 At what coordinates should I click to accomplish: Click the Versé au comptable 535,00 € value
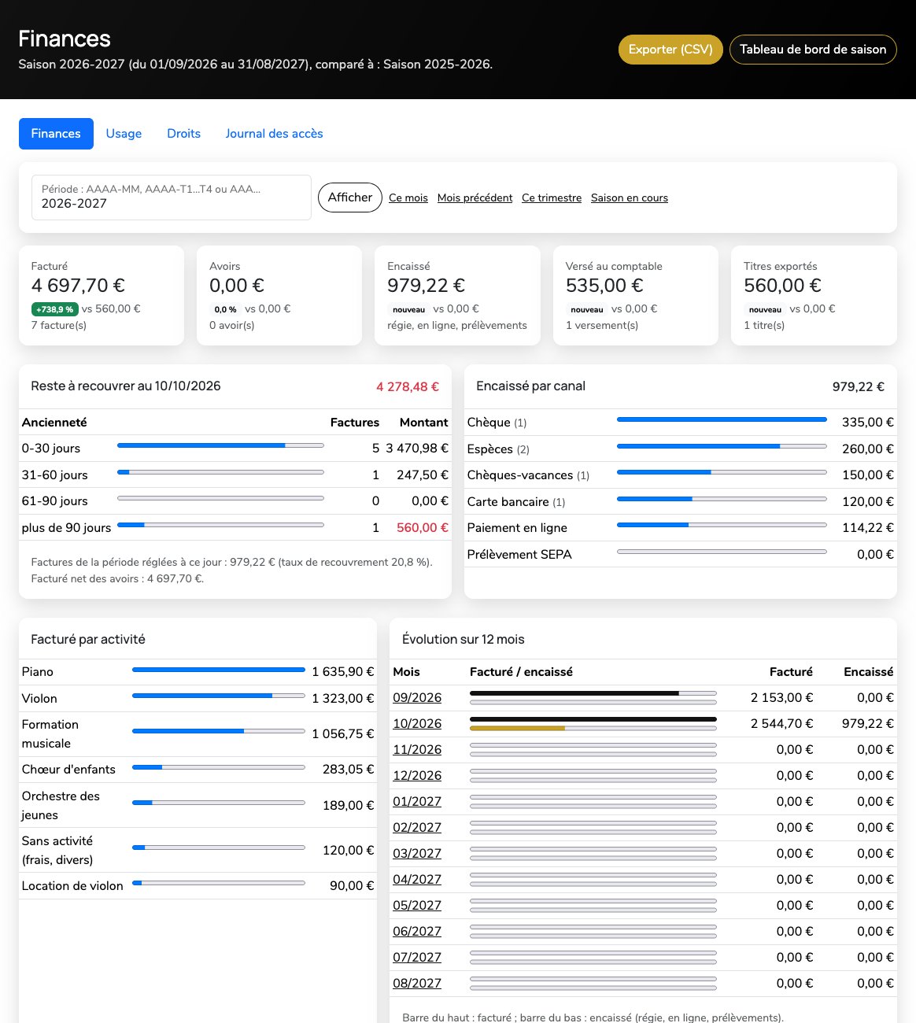click(x=604, y=286)
